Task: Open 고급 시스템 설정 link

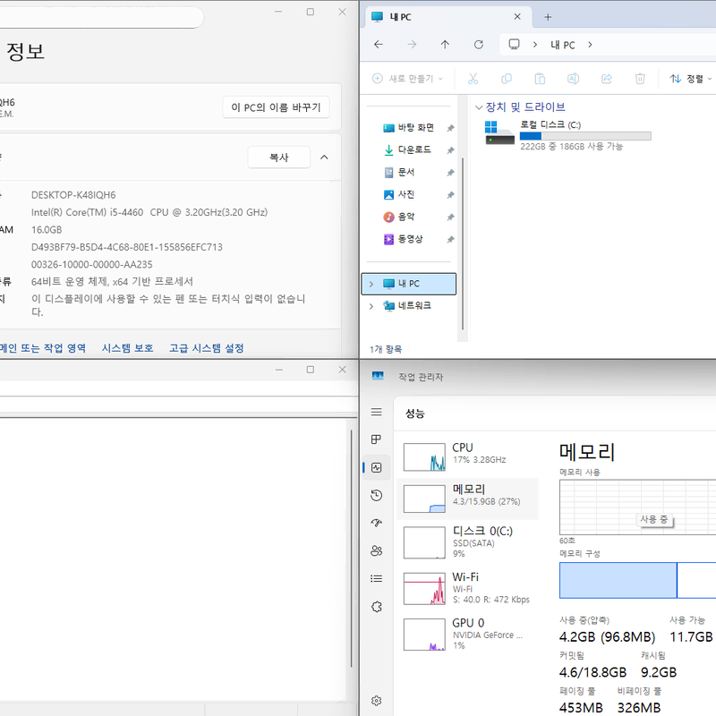Action: point(207,348)
